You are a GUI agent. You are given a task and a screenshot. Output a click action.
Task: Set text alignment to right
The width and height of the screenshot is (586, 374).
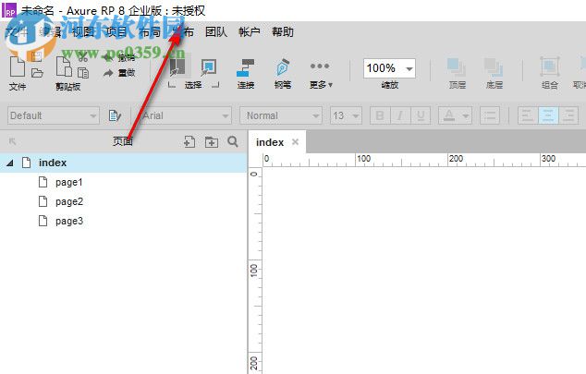coord(568,115)
